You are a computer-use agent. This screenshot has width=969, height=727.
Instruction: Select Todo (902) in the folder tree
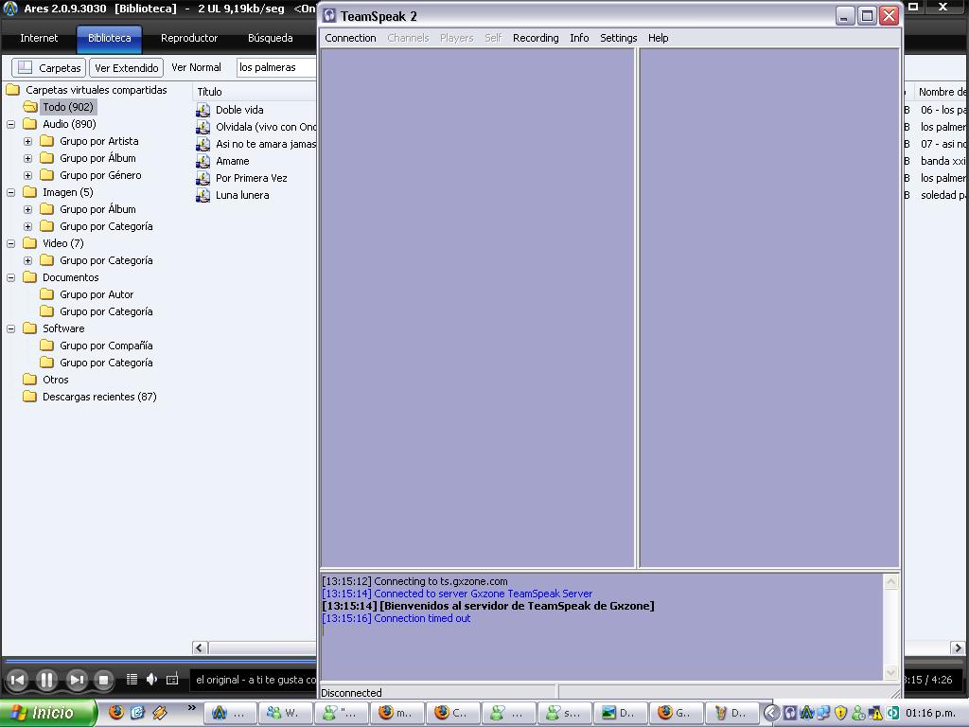tap(68, 107)
